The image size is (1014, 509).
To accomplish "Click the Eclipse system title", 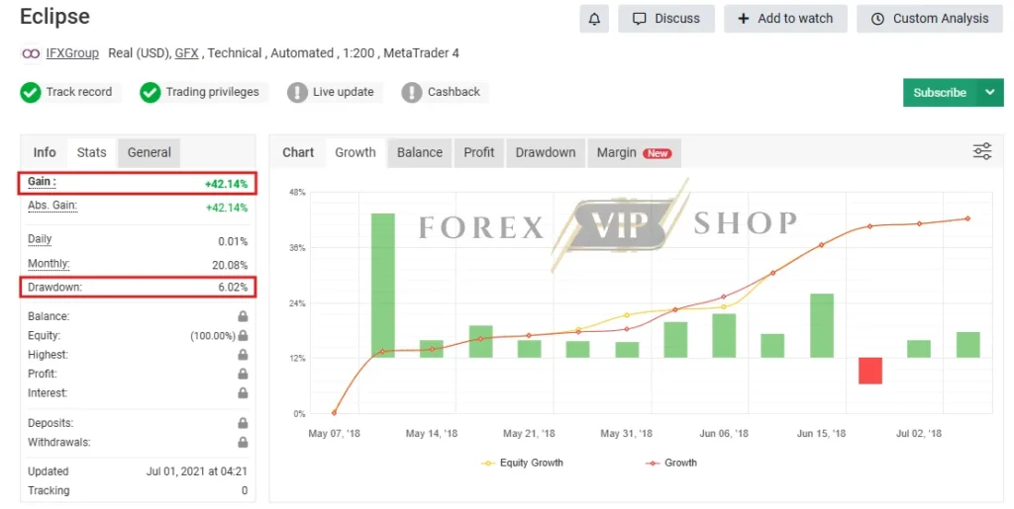I will pyautogui.click(x=55, y=17).
